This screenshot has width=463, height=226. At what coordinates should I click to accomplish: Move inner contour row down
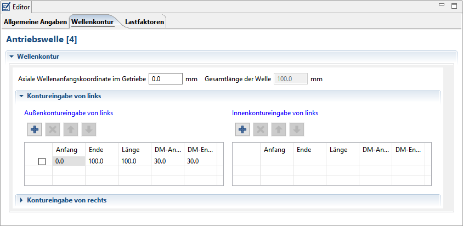point(297,129)
